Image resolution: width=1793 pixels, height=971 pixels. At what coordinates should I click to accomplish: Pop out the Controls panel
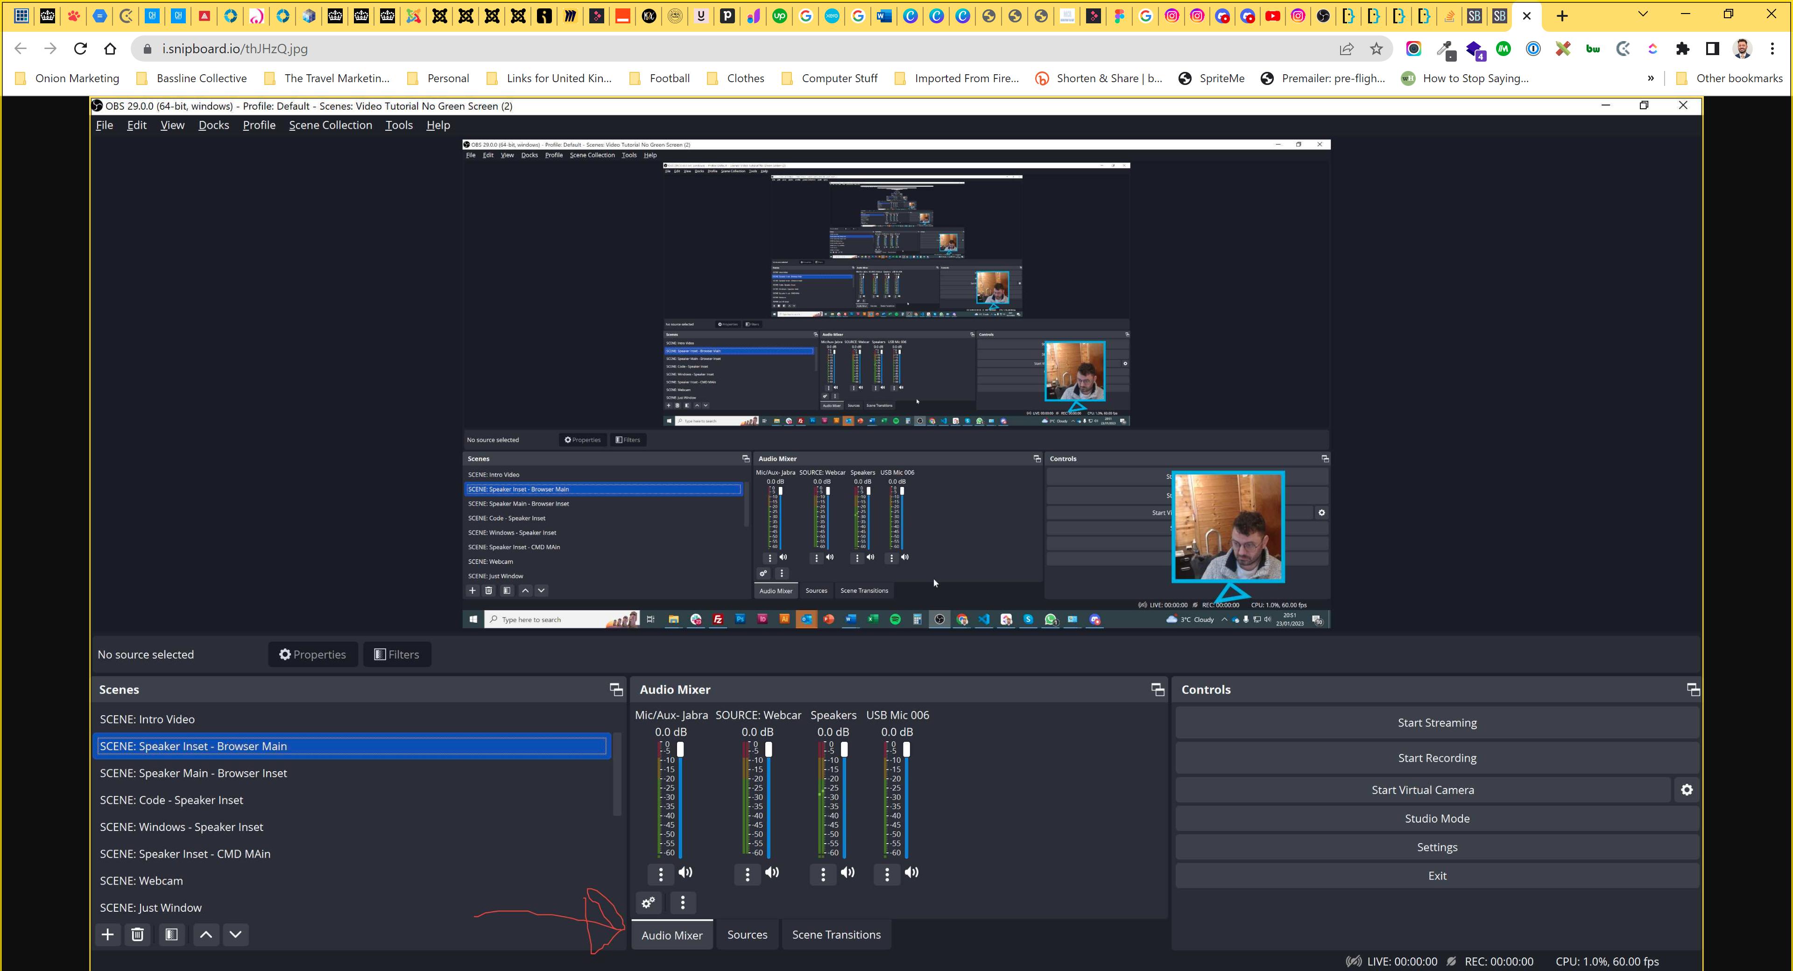(1692, 690)
